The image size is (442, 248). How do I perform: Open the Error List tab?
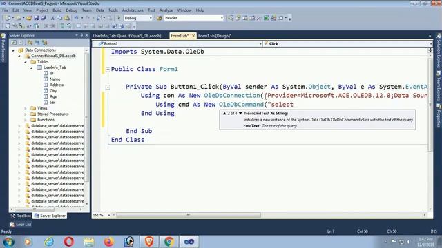tap(20, 225)
